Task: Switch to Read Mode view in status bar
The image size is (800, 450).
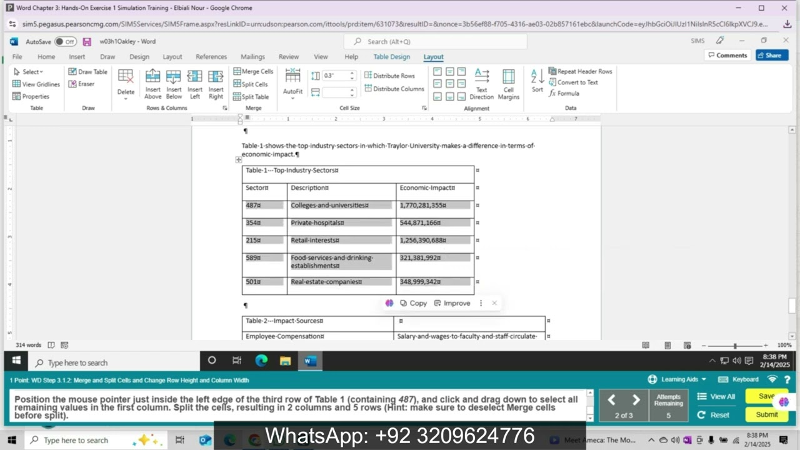Action: pos(646,345)
